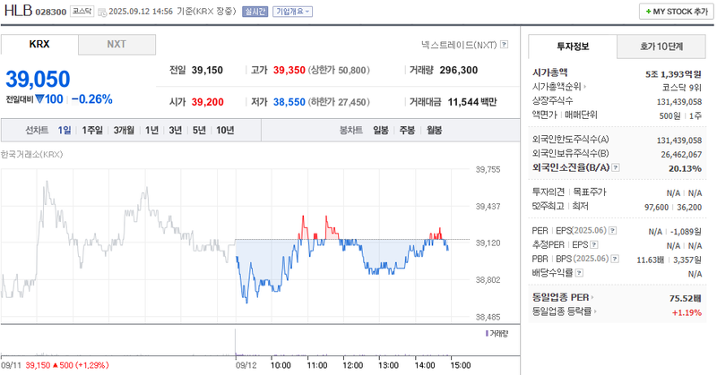Click the clock icon before the timestamp

click(102, 12)
